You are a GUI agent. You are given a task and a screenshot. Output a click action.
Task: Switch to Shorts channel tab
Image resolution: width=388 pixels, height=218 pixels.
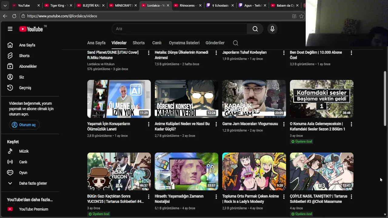139,43
